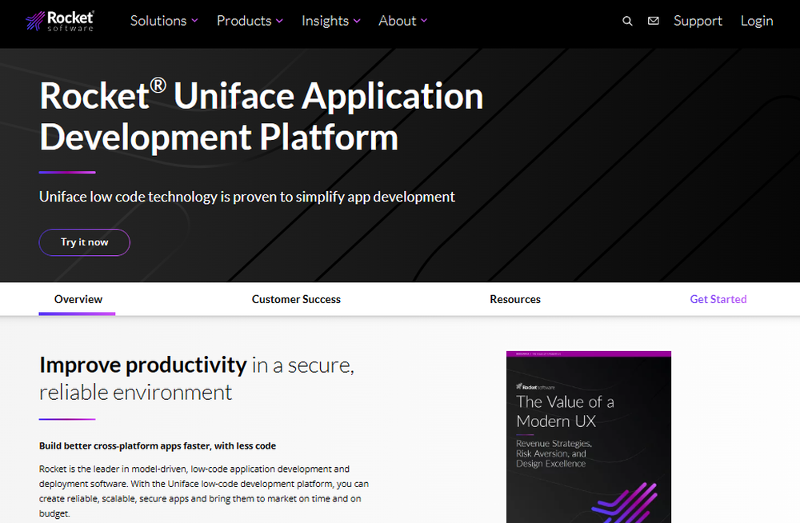The height and width of the screenshot is (523, 800).
Task: Click the Rocket Uniface Application Development Platform heading
Action: coord(262,116)
